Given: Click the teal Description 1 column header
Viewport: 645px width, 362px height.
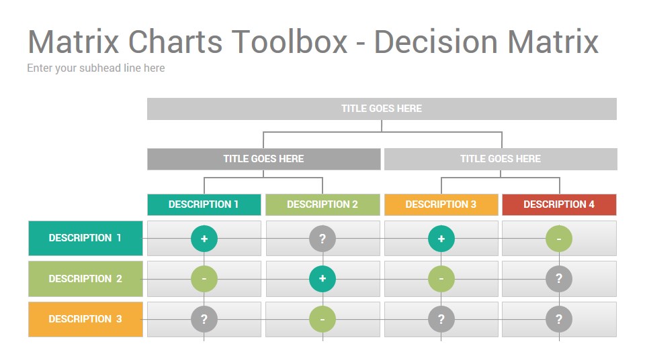Looking at the screenshot, I should [204, 204].
